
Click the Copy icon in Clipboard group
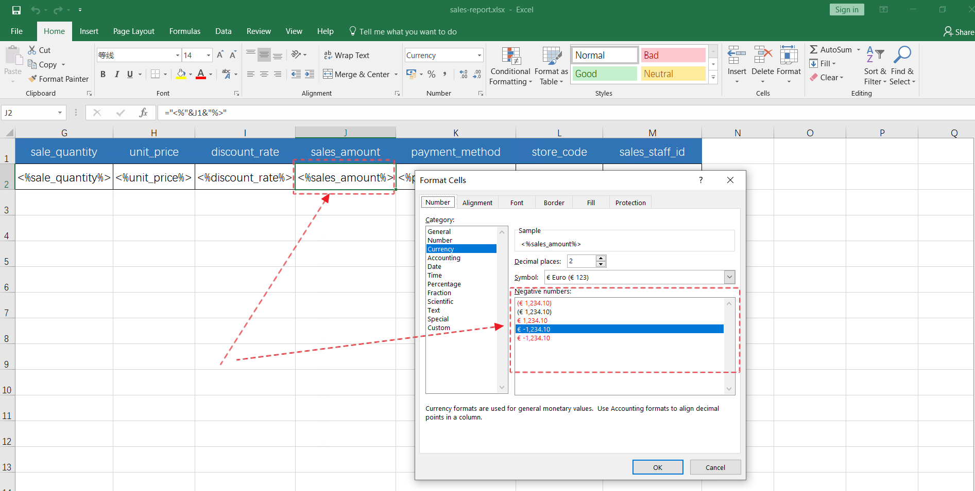click(x=32, y=64)
